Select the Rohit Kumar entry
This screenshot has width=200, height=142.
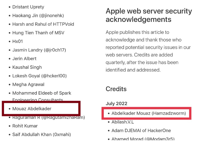pyautogui.click(x=25, y=126)
